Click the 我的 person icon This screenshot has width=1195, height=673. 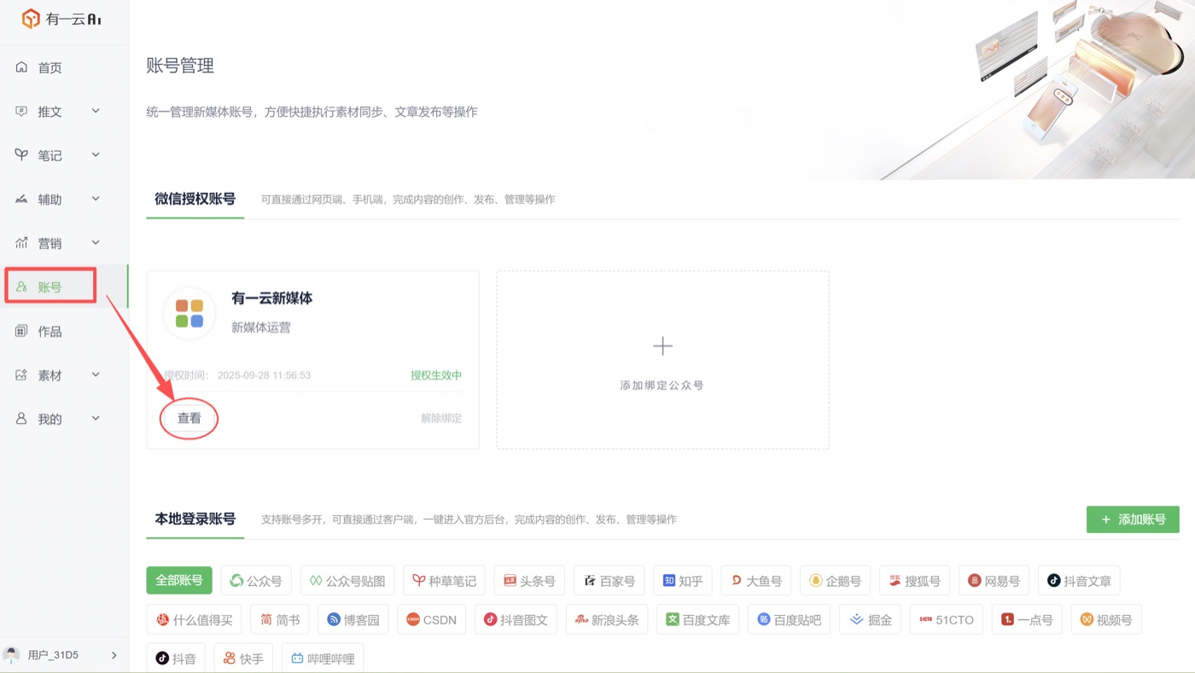(22, 419)
